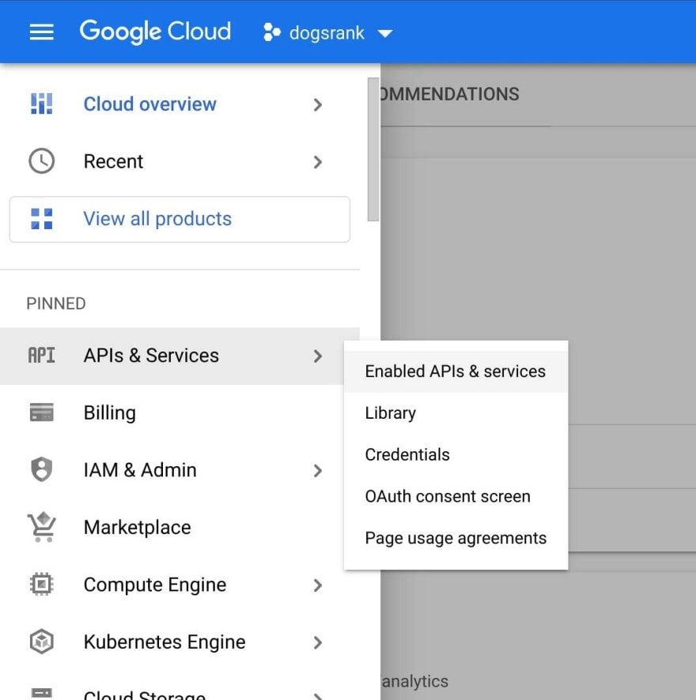Click the Cloud overview dashboard icon
Screen dimensions: 696x700
click(42, 104)
